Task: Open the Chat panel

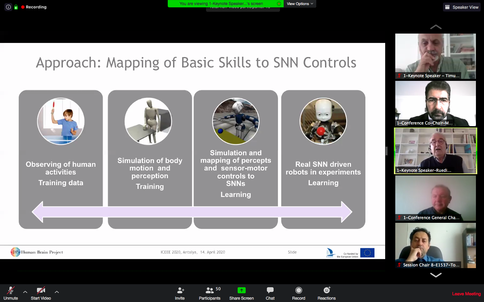Action: pos(270,291)
